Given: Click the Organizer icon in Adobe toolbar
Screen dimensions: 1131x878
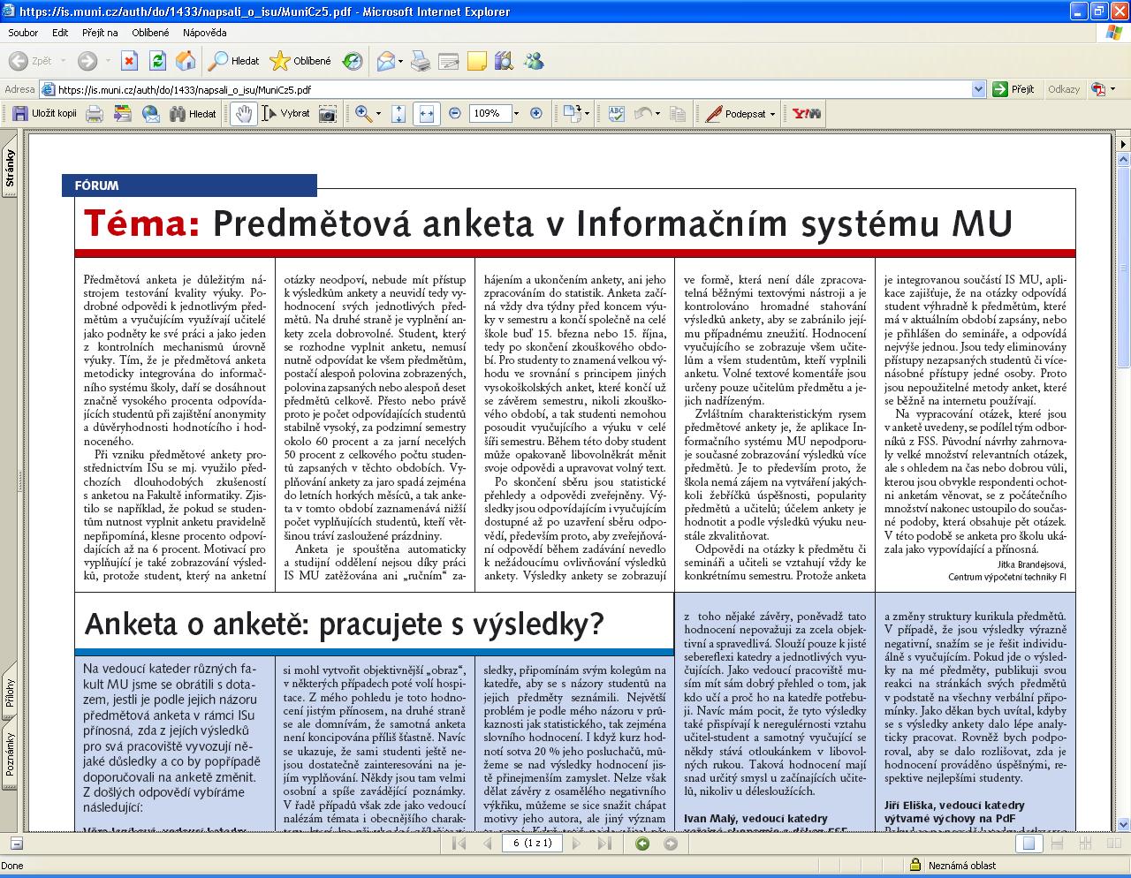Looking at the screenshot, I should (123, 113).
